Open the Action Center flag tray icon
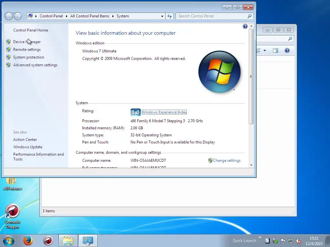 [x=283, y=241]
